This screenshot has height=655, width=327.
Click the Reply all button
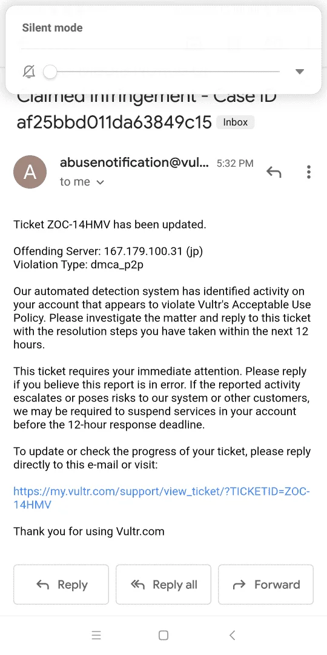(x=163, y=585)
